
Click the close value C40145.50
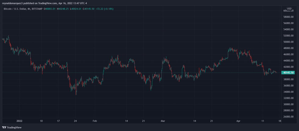[x=88, y=9]
